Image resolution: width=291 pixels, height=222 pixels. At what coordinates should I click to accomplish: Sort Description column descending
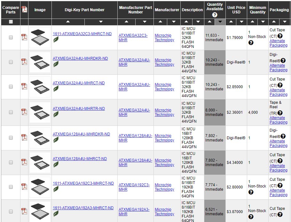coord(198,22)
